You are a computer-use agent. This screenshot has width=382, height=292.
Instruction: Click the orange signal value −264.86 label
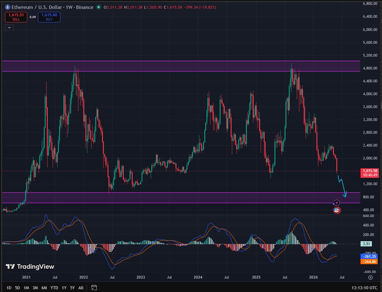point(369,261)
